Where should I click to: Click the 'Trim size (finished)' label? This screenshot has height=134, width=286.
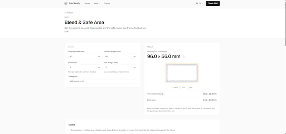155,94
